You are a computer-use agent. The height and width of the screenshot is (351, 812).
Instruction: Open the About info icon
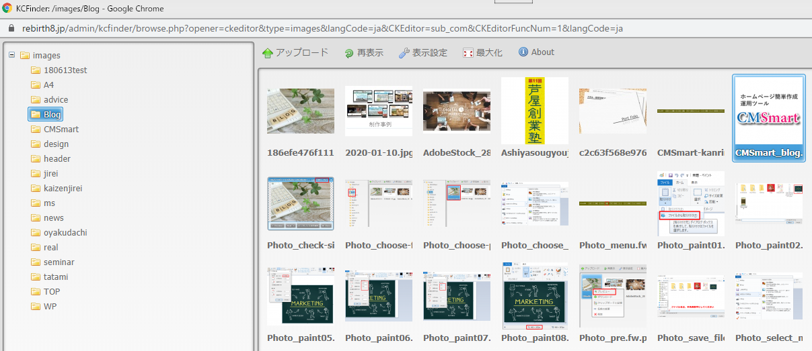pos(523,52)
